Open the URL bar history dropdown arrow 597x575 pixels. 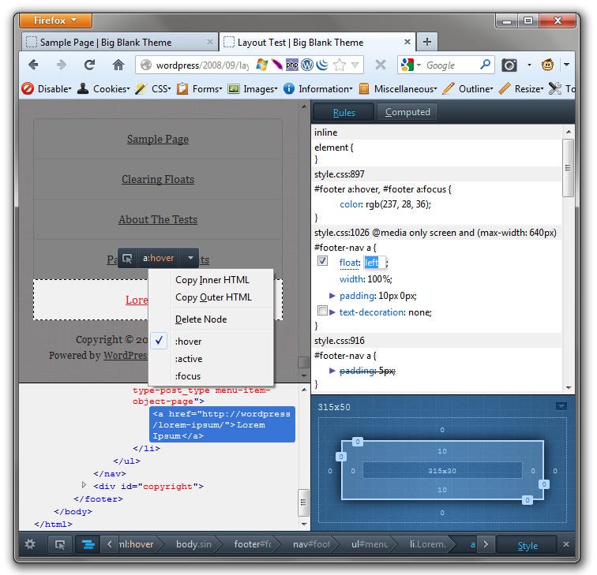pos(355,65)
